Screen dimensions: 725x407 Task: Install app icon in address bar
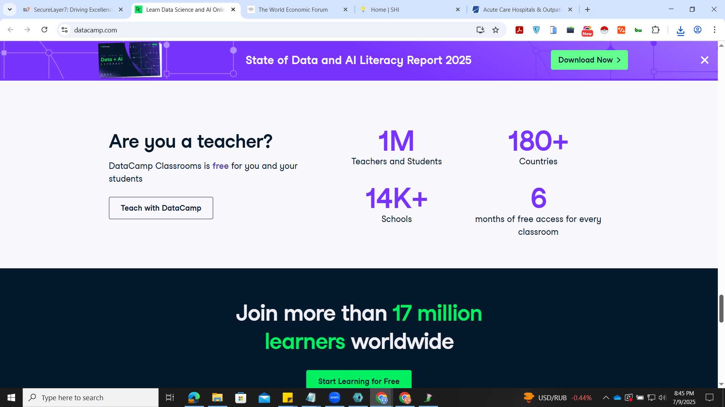480,30
